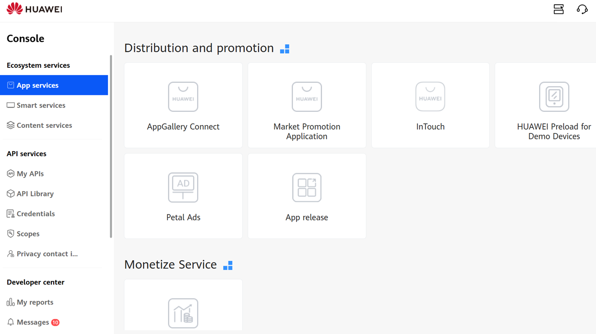Viewport: 596px width, 334px height.
Task: Open the Market Promotion Application label
Action: 307,131
